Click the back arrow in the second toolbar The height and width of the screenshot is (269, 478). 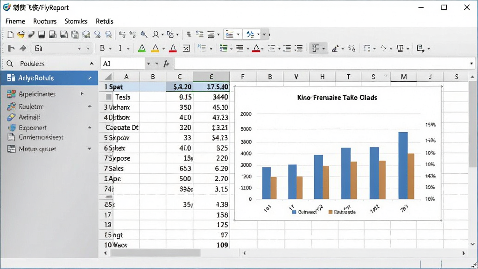click(11, 48)
